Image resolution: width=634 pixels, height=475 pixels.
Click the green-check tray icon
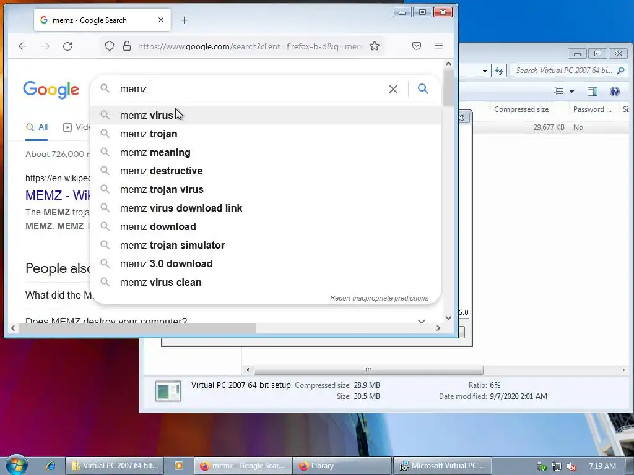pyautogui.click(x=541, y=466)
